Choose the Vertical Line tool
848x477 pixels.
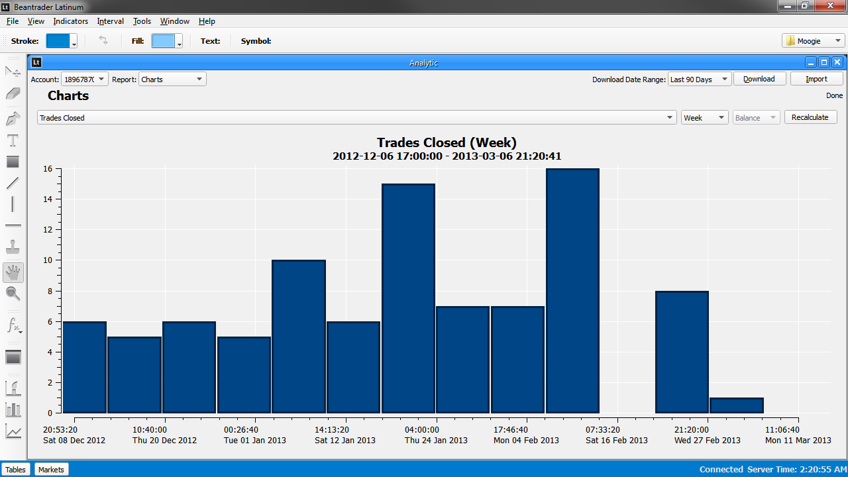coord(13,204)
